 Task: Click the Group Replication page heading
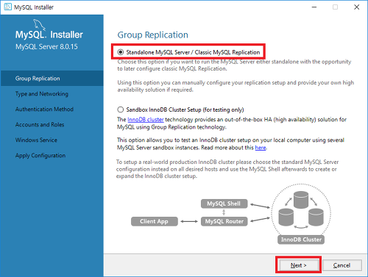[x=152, y=35]
